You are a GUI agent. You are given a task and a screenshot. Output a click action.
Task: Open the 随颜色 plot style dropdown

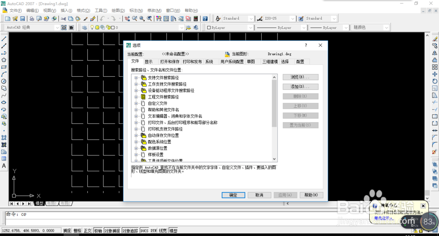(386, 28)
